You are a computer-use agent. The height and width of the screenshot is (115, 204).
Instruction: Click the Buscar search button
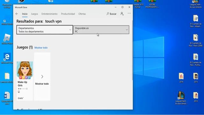pos(112,14)
